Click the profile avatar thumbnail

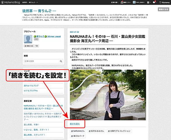coord(28,39)
